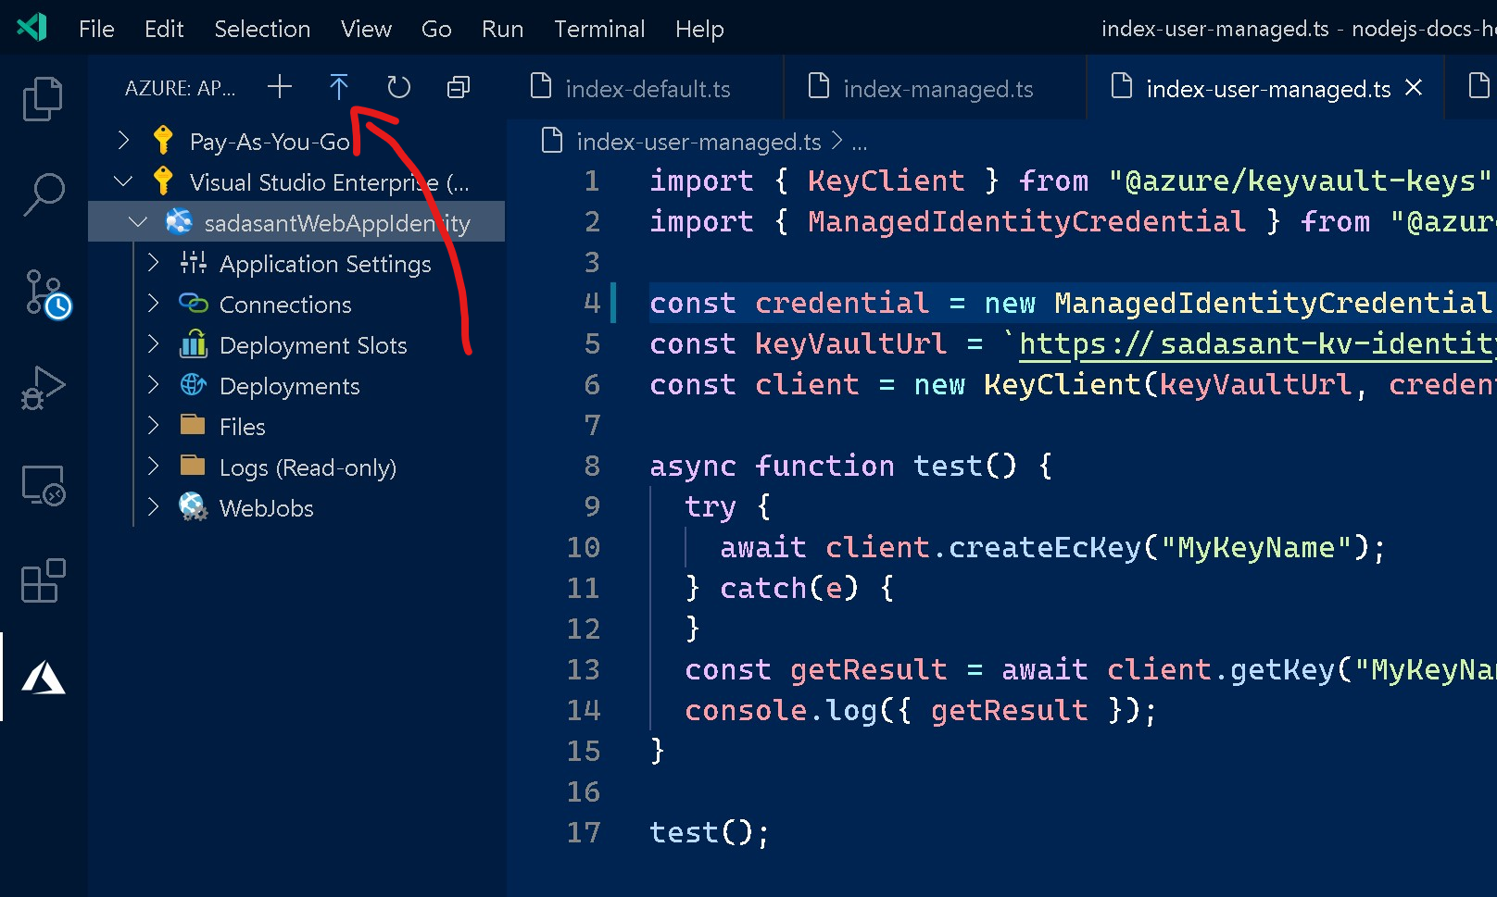Click the Files folder icon
This screenshot has width=1497, height=897.
coord(193,425)
